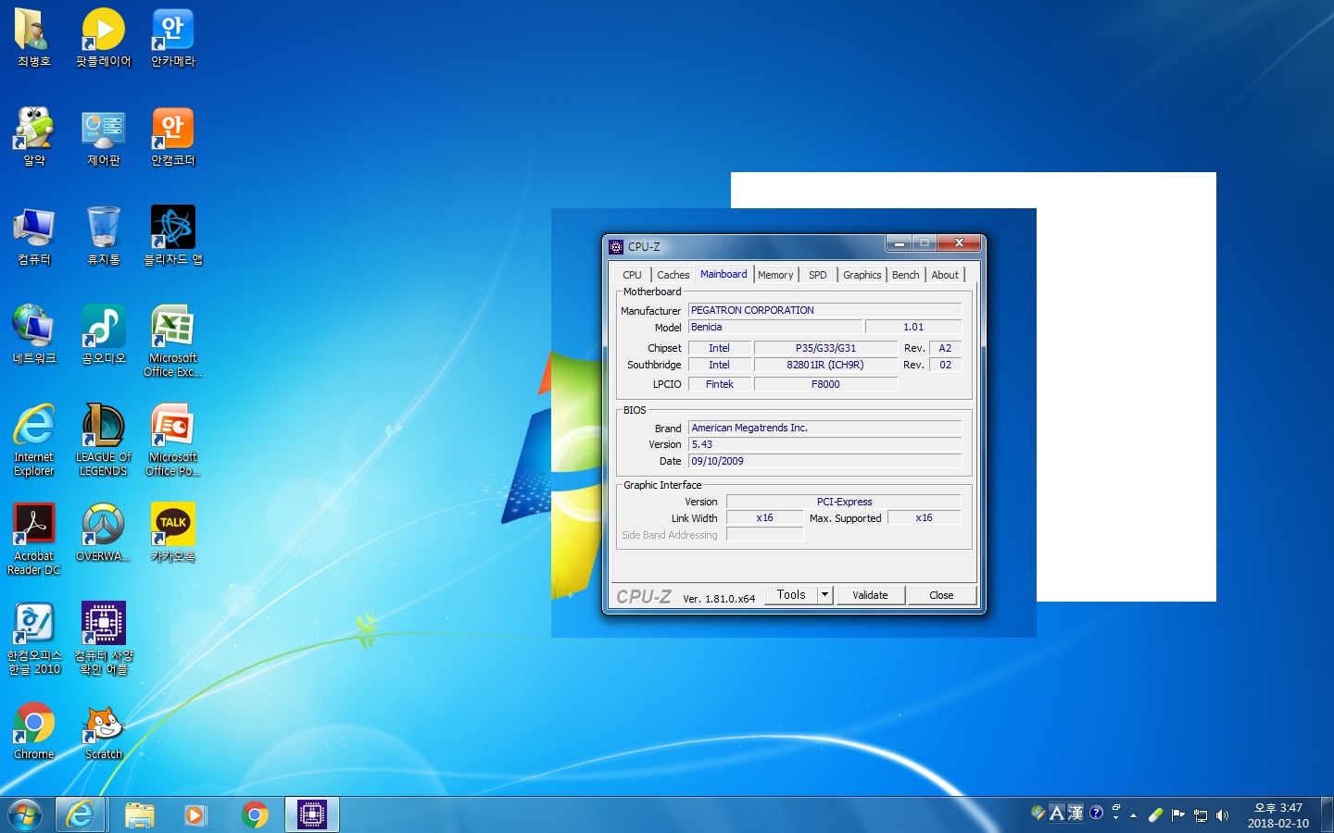Switch to the CPU tab
1334x833 pixels.
point(632,275)
